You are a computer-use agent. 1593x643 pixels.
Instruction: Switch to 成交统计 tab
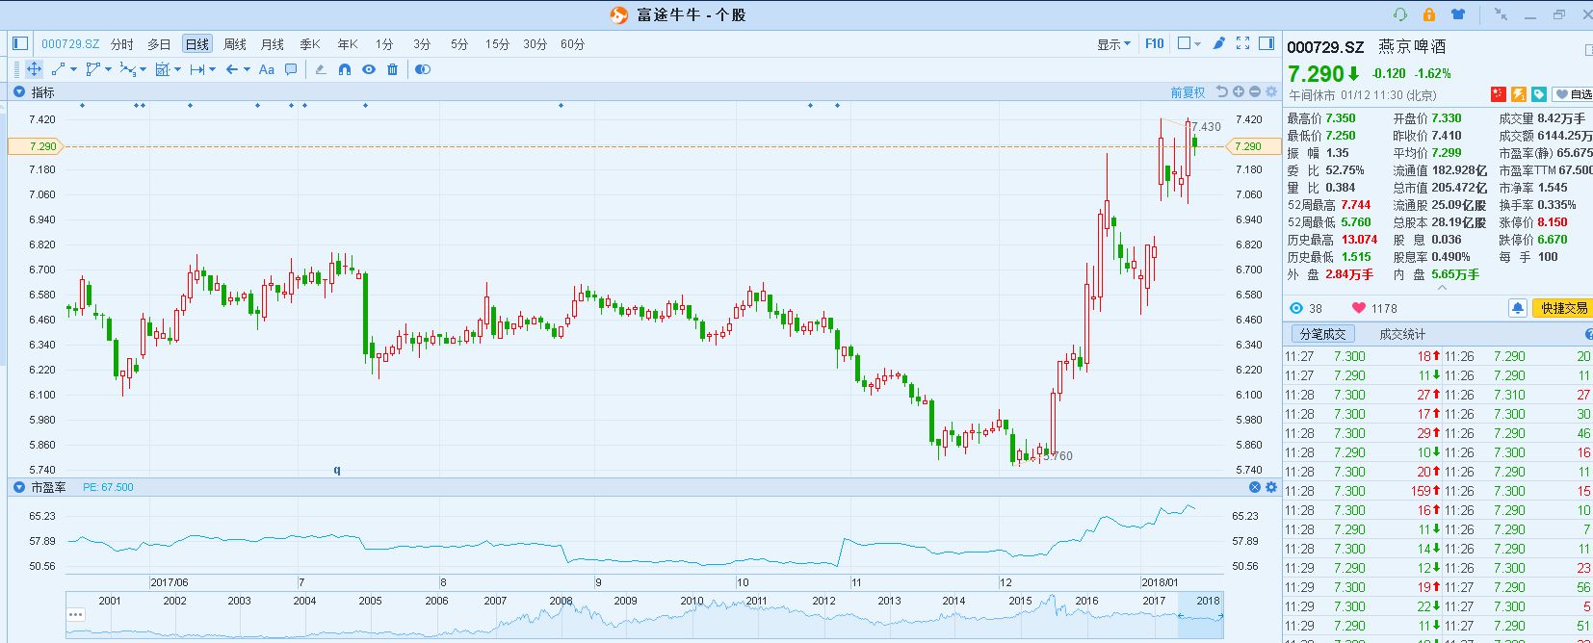pyautogui.click(x=1402, y=334)
